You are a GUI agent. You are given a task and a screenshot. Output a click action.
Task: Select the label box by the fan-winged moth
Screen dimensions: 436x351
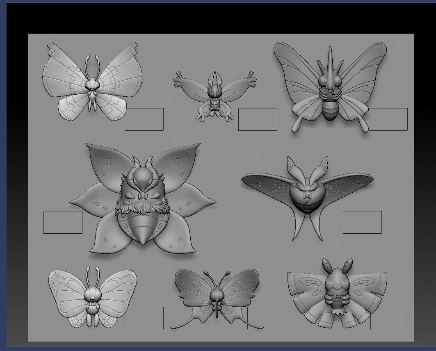[390, 318]
